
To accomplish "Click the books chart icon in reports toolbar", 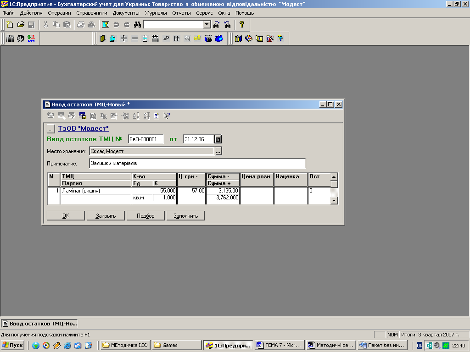I will (238, 38).
